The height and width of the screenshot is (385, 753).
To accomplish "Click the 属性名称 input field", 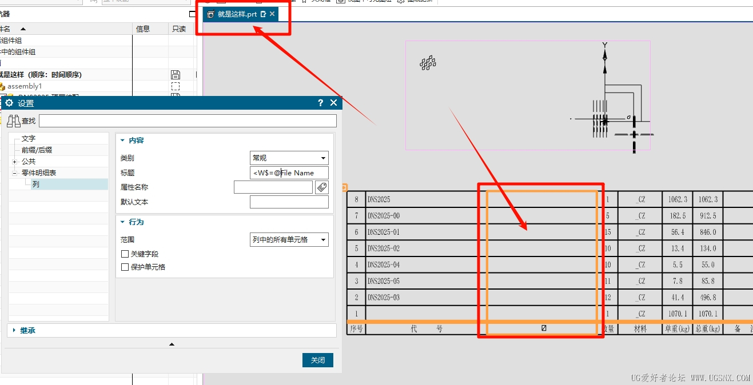I will click(x=273, y=187).
